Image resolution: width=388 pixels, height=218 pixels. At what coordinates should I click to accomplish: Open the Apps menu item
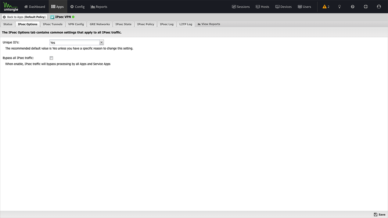57,7
